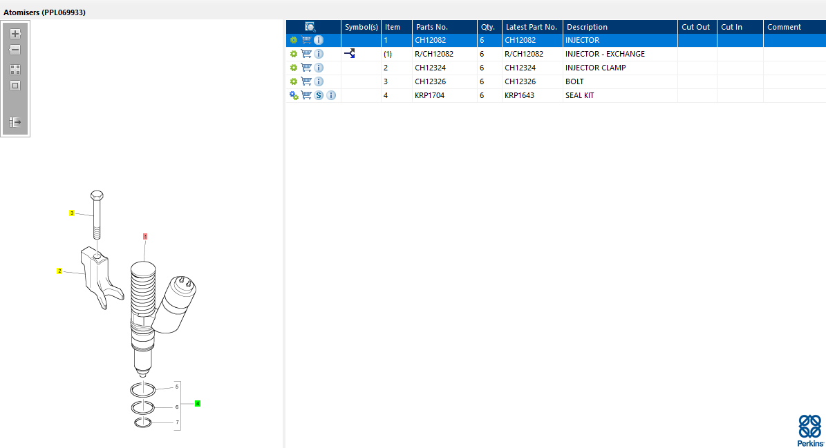This screenshot has height=448, width=826.
Task: Click the Qty. column header
Action: (x=488, y=27)
